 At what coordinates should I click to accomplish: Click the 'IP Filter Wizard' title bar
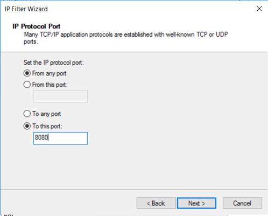coord(125,9)
